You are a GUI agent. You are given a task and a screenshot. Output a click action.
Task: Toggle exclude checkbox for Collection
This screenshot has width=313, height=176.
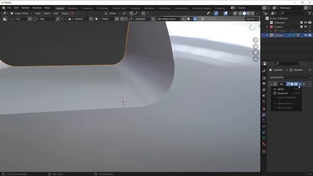301,22
